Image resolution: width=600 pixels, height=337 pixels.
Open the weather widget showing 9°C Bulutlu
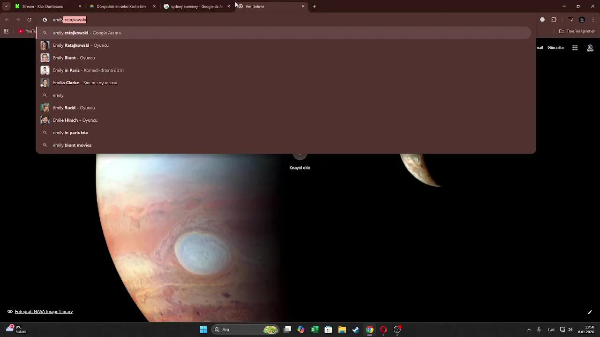tap(17, 330)
